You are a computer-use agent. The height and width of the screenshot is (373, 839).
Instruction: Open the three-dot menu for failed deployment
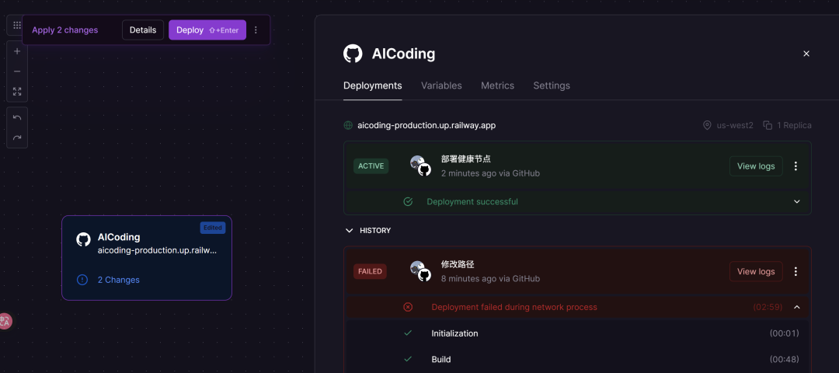(795, 272)
